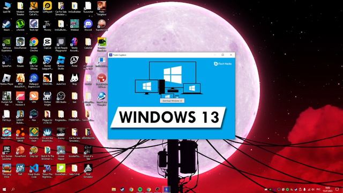Select the Human Fall Flat icon
The image size is (343, 193).
tap(6, 99)
